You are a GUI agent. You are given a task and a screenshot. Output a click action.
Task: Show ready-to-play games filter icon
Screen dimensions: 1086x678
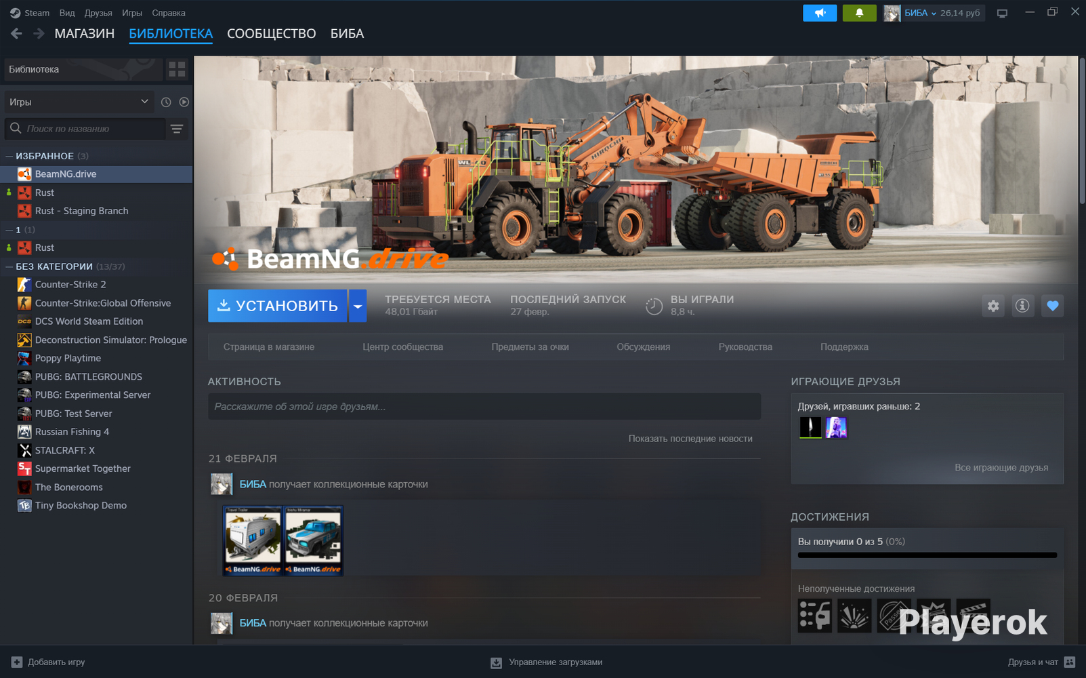coord(184,102)
